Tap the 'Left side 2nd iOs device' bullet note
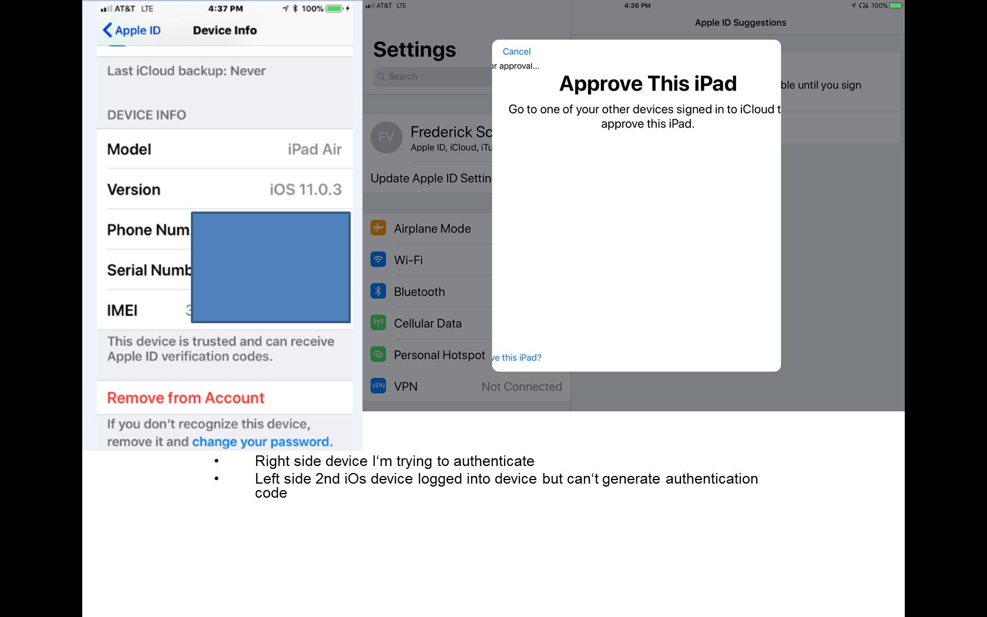 (506, 485)
